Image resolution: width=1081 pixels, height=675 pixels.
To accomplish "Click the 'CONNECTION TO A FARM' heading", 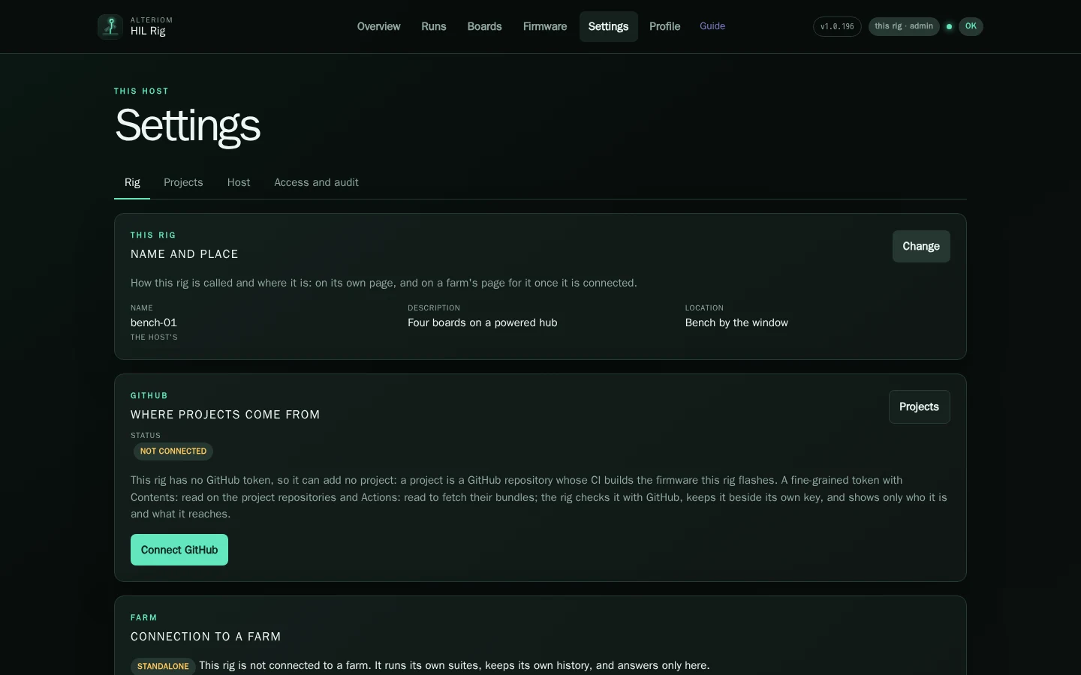I will coord(206,637).
